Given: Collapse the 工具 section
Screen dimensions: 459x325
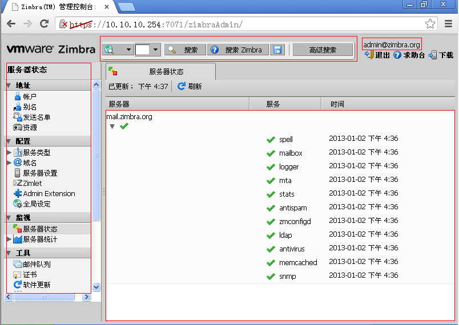Looking at the screenshot, I should (x=9, y=253).
